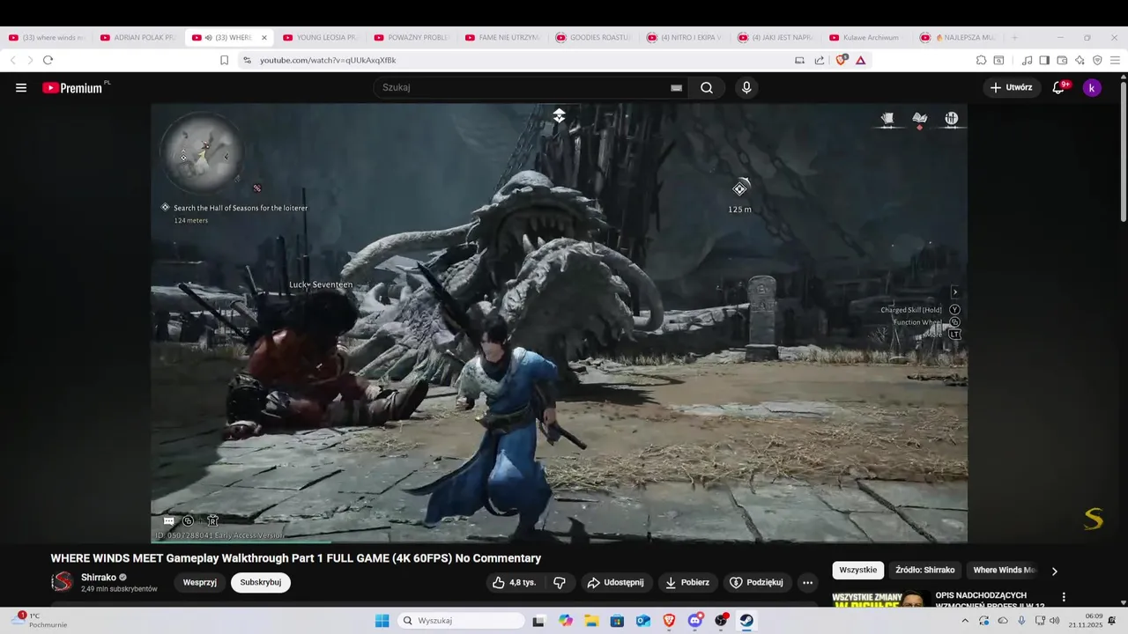Open the YouTube hamburger guide menu
The image size is (1128, 634).
point(21,88)
